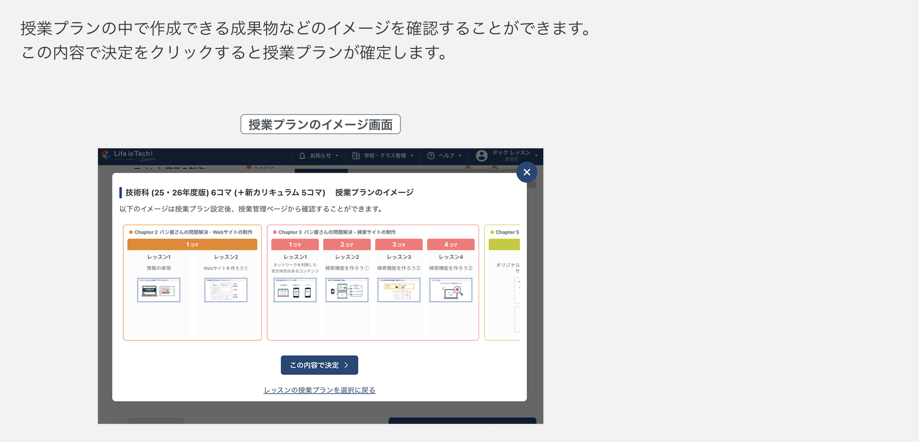Expand the 学校・クラス管理 menu

(x=388, y=156)
